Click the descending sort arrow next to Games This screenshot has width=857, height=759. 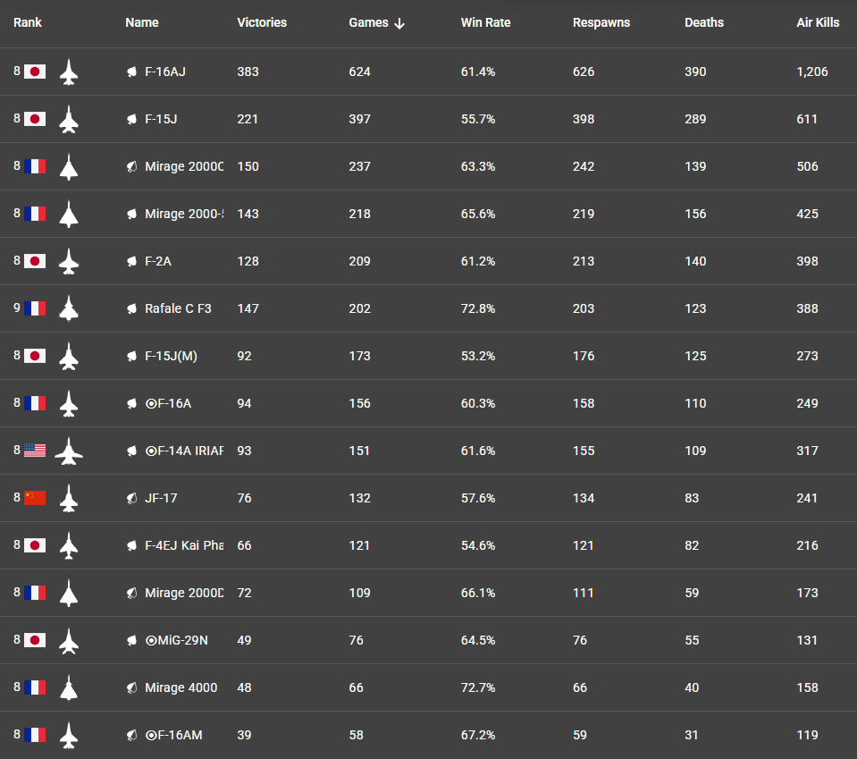[399, 23]
